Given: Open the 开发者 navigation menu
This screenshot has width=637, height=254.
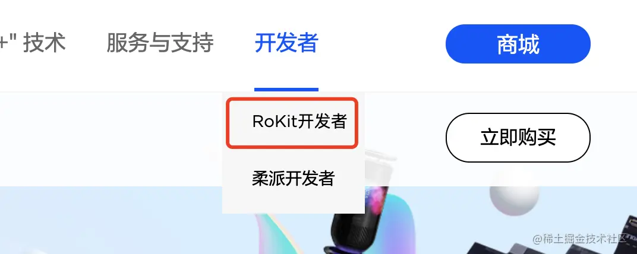Looking at the screenshot, I should [x=286, y=43].
